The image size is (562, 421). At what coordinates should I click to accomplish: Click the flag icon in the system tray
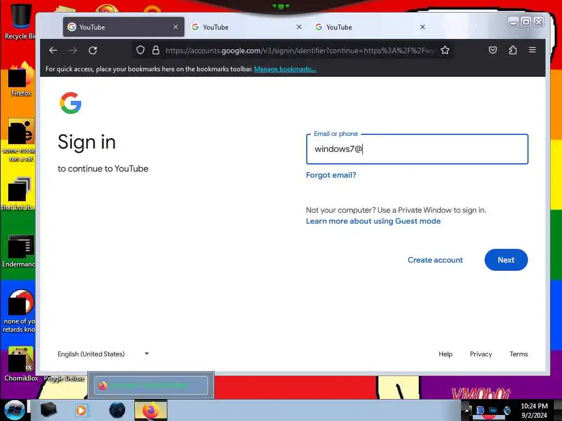click(480, 410)
